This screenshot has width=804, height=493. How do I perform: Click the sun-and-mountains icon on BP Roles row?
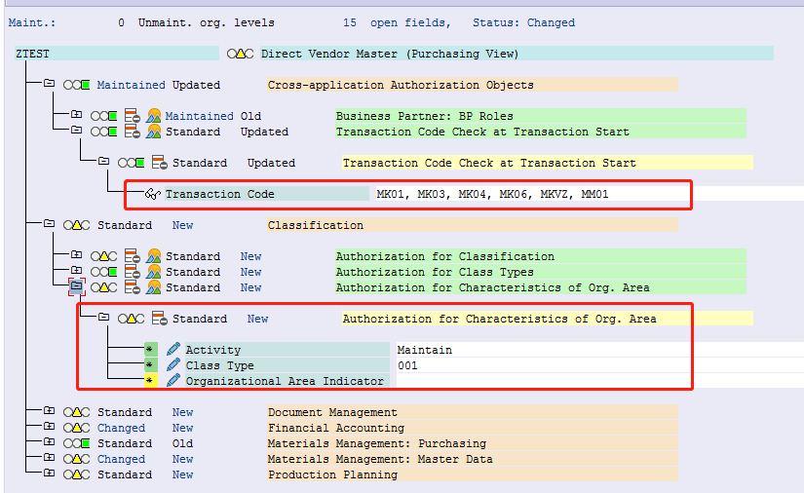153,116
